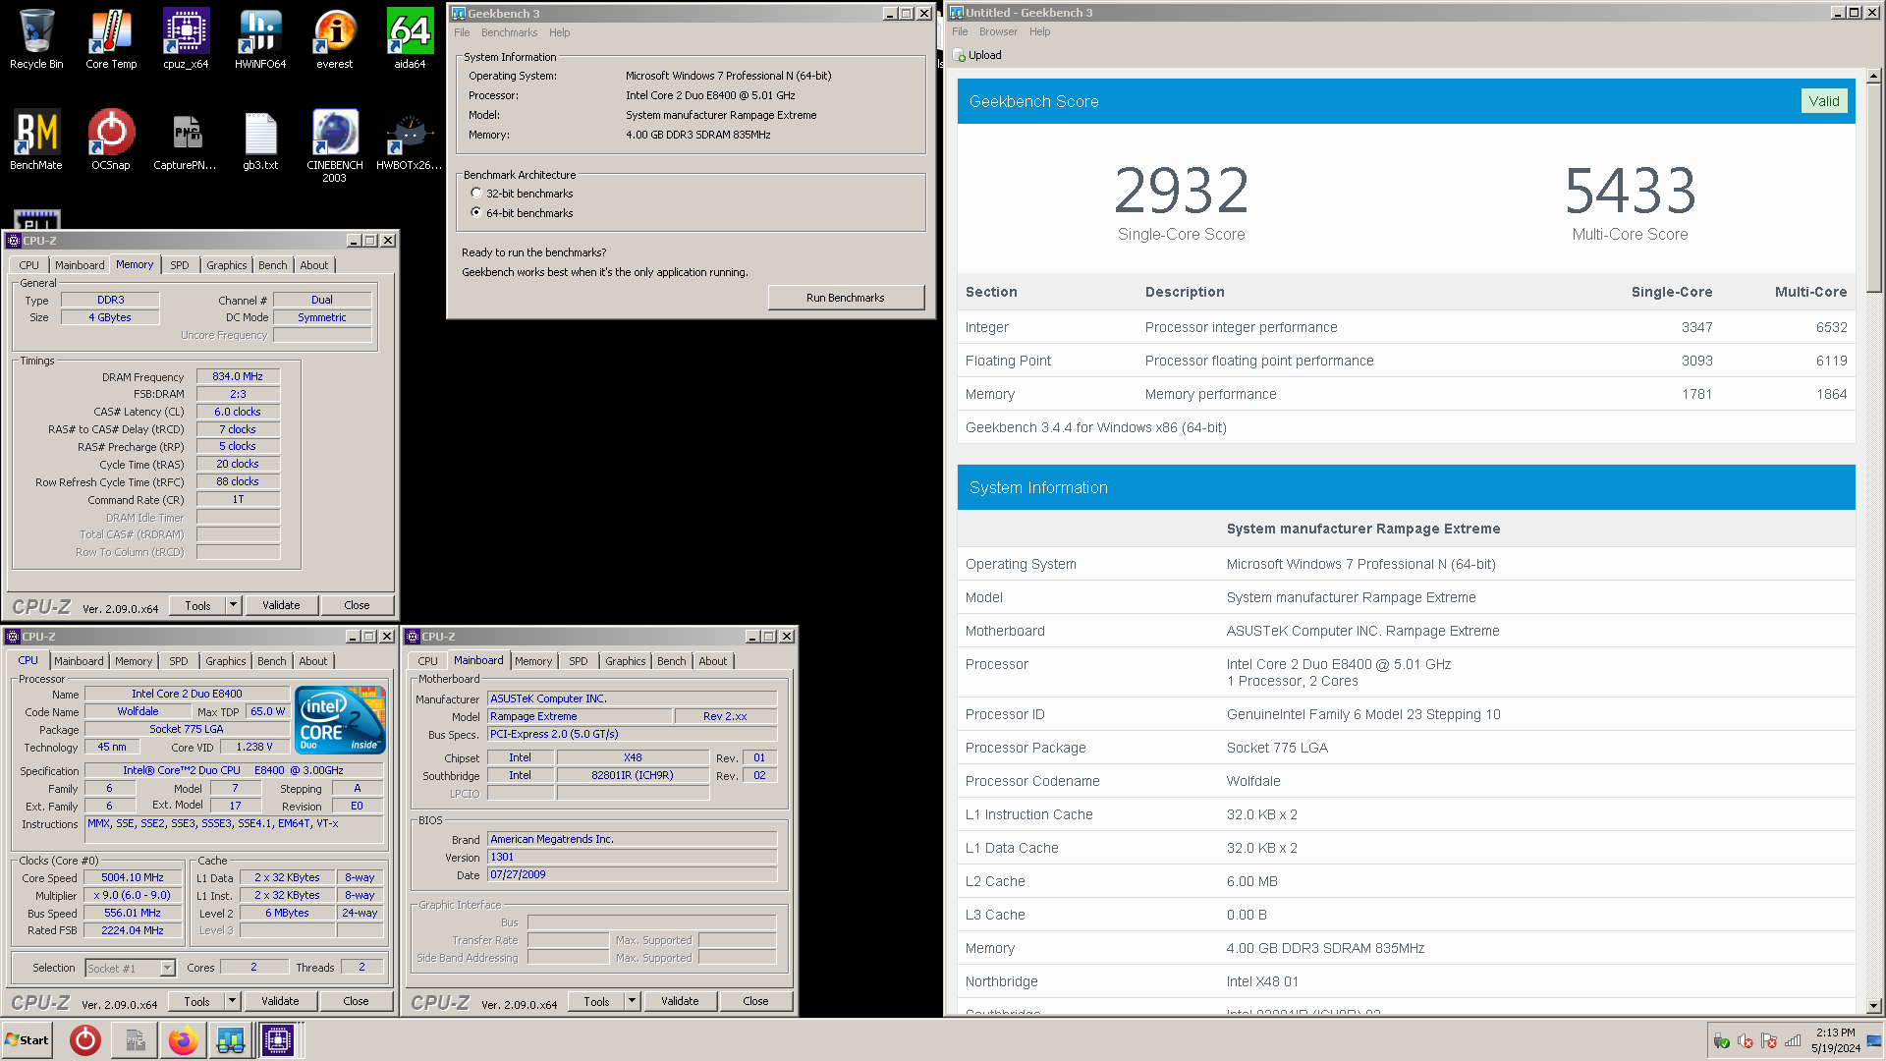The height and width of the screenshot is (1061, 1886).
Task: Open Tools dropdown arrow in CPU tab CPU-Z window
Action: tap(233, 1001)
